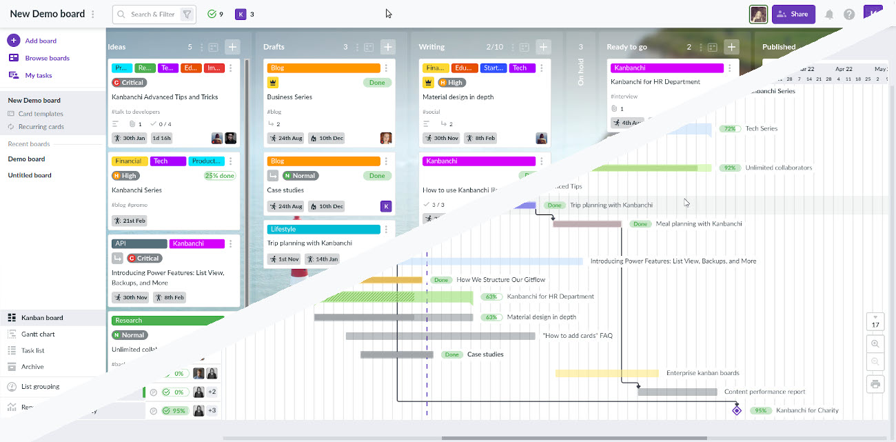Jump to today with the calendar 17 icon

tap(875, 321)
